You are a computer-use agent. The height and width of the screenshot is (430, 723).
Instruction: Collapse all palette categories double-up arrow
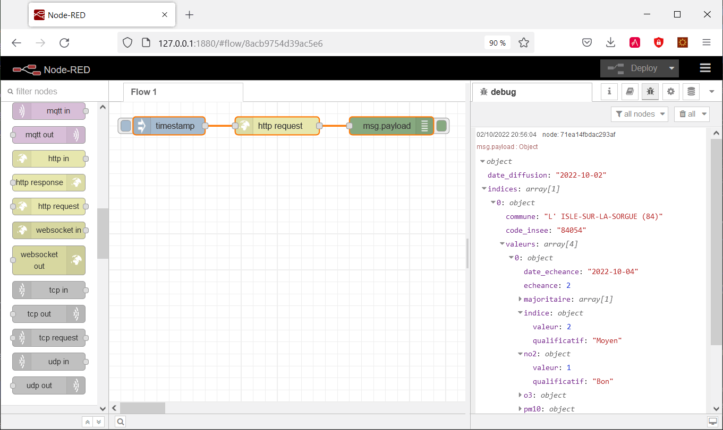click(x=87, y=422)
